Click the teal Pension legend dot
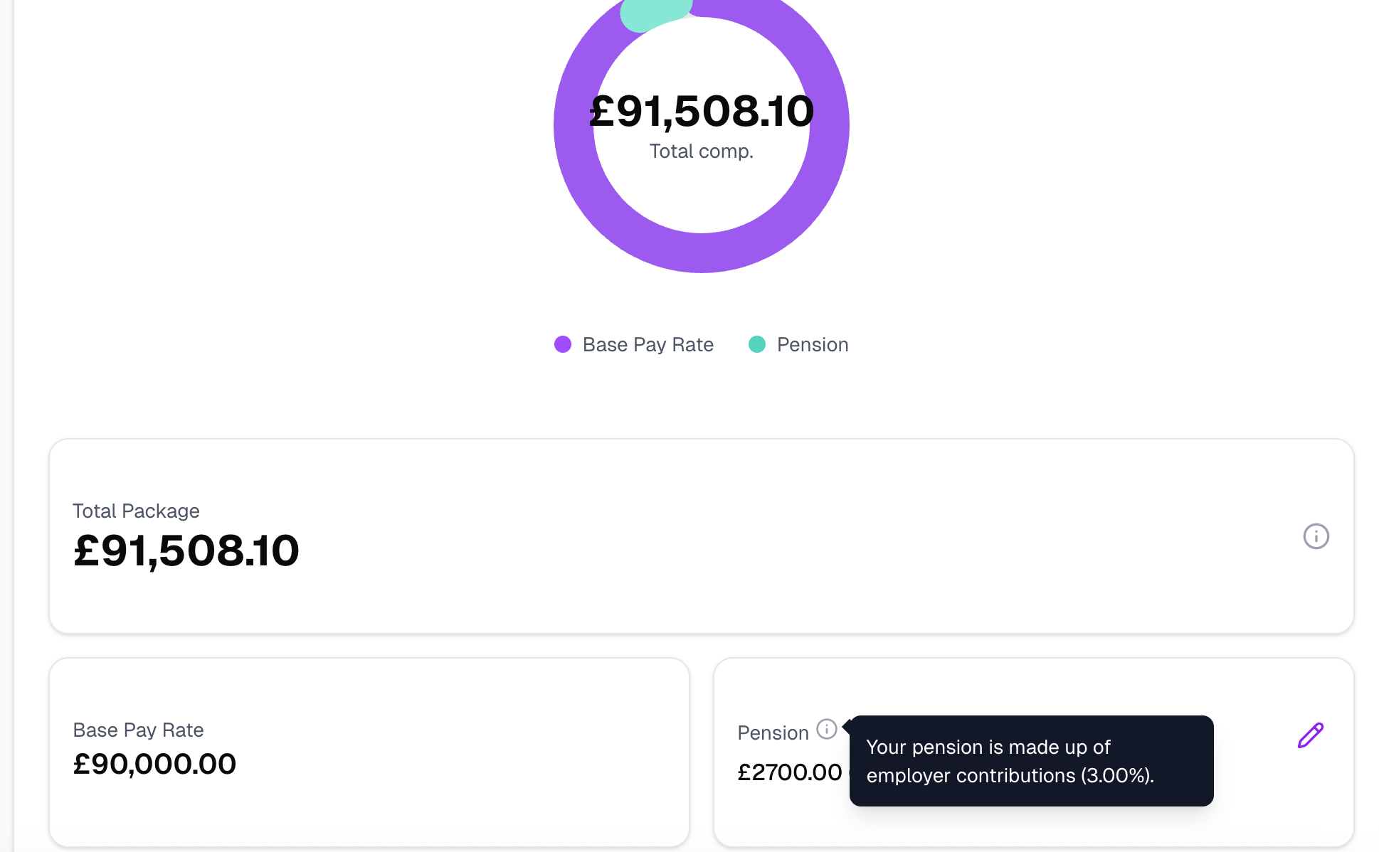 tap(757, 344)
